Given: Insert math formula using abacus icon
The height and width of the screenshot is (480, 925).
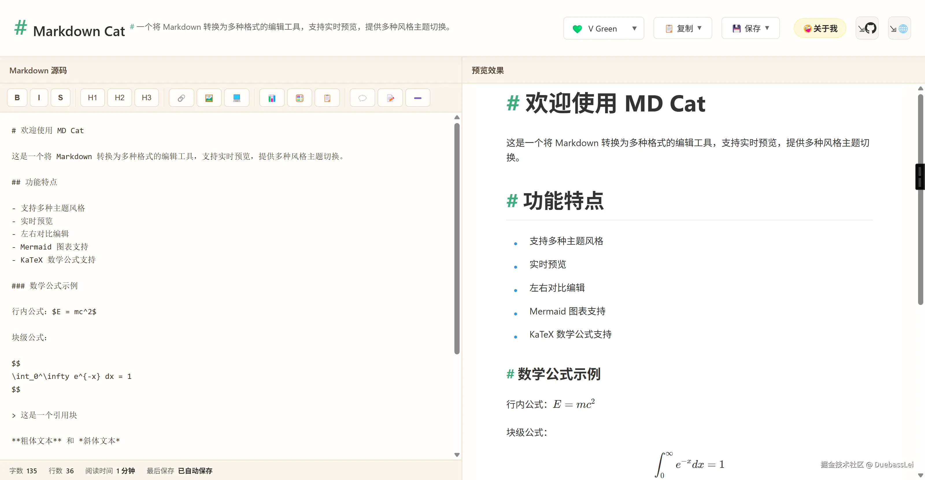Looking at the screenshot, I should 299,98.
